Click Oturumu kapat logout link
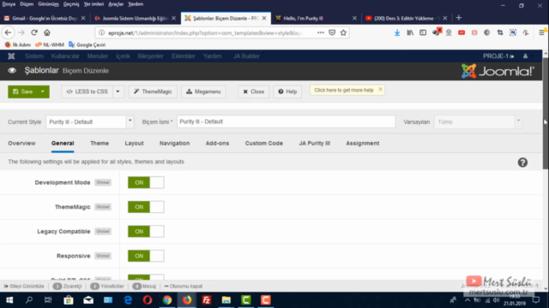Viewport: 549px width, 308px height. click(x=184, y=286)
